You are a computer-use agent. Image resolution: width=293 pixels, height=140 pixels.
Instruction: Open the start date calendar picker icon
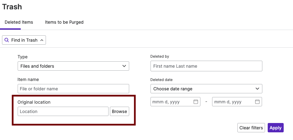[196, 102]
